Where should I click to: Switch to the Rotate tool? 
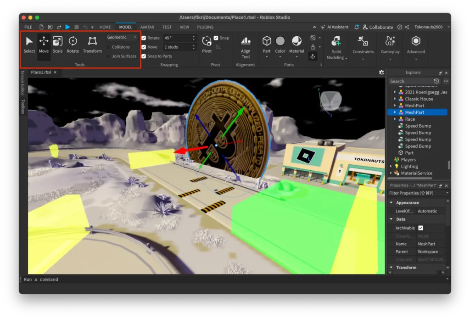click(x=73, y=45)
